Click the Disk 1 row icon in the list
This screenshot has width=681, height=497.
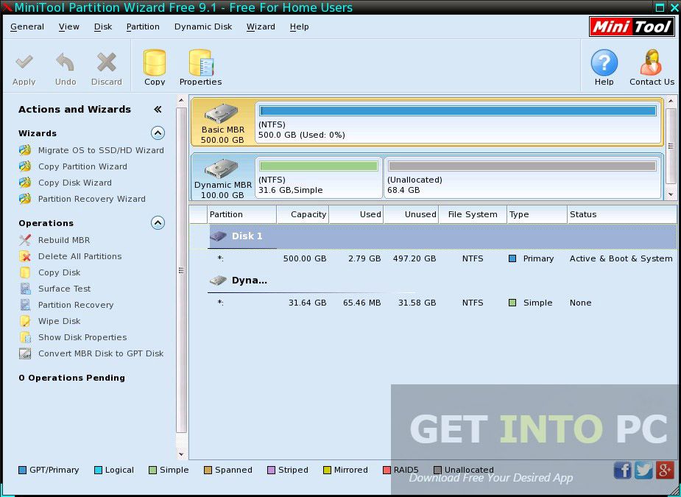click(219, 236)
